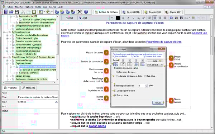Open the Aide menu

[x=61, y=7]
